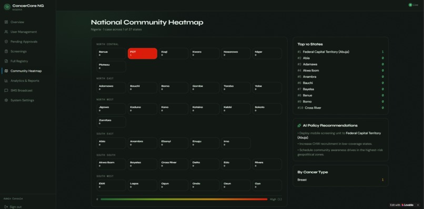Viewport: 424px width, 209px height.
Task: Click the Pending Approvals shield icon
Action: (x=6, y=41)
